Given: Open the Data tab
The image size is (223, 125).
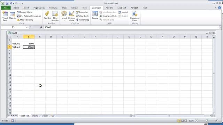Looking at the screenshot, I should click(x=64, y=8).
